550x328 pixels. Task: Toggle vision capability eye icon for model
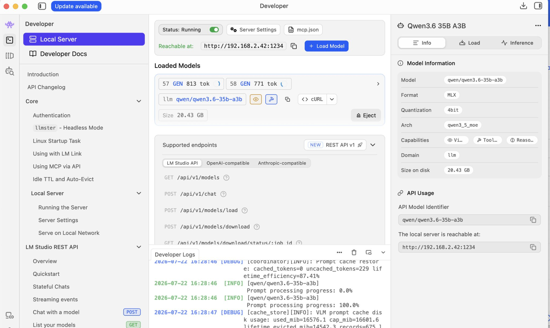point(256,99)
